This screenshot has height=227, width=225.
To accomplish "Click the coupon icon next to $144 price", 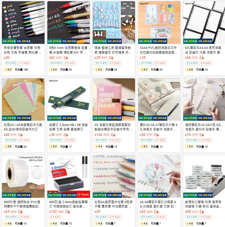I will click(x=113, y=135).
